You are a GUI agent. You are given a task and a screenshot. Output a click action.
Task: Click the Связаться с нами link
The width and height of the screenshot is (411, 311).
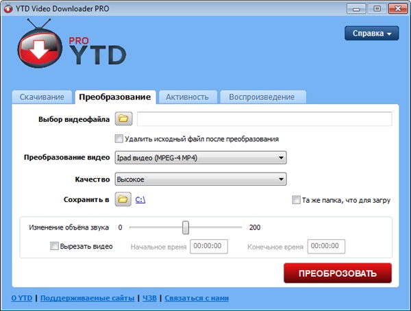pyautogui.click(x=197, y=298)
